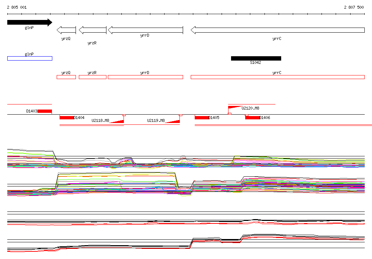Select the D1406 red marker
The width and height of the screenshot is (372, 259).
click(252, 118)
